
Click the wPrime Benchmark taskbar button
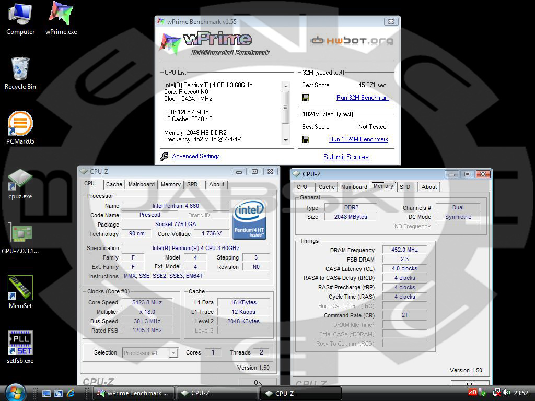point(133,393)
